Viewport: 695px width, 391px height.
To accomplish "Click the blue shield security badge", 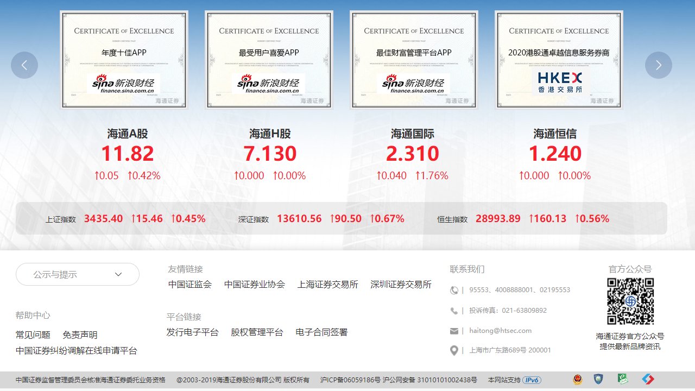I will (x=598, y=380).
